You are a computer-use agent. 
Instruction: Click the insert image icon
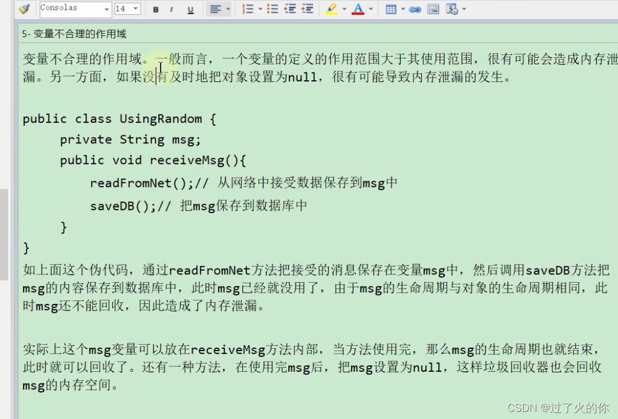click(x=433, y=9)
